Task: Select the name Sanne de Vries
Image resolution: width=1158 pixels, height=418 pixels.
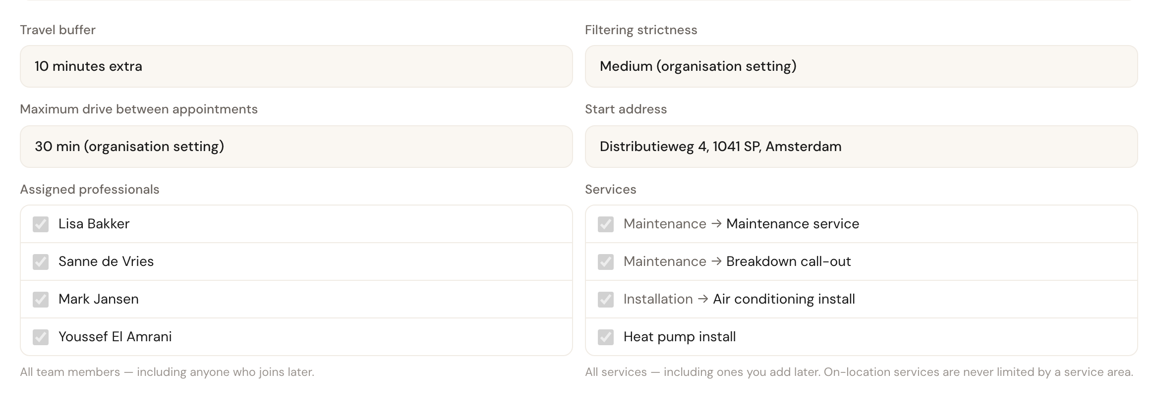Action: (106, 261)
